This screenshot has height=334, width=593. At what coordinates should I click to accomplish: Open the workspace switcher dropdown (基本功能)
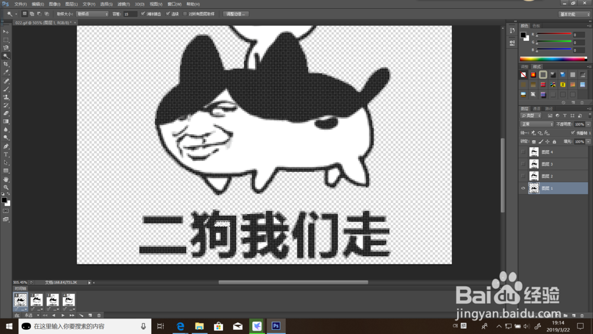(575, 14)
